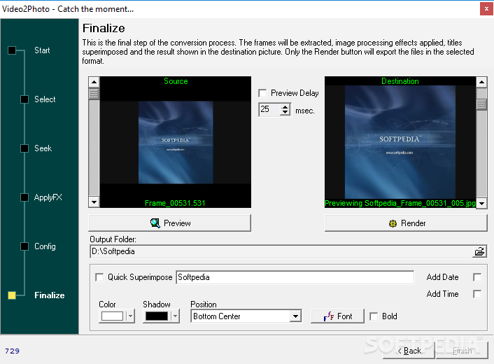Screen dimensions: 494x364
Task: Go to the Start step
Action: tap(42, 50)
